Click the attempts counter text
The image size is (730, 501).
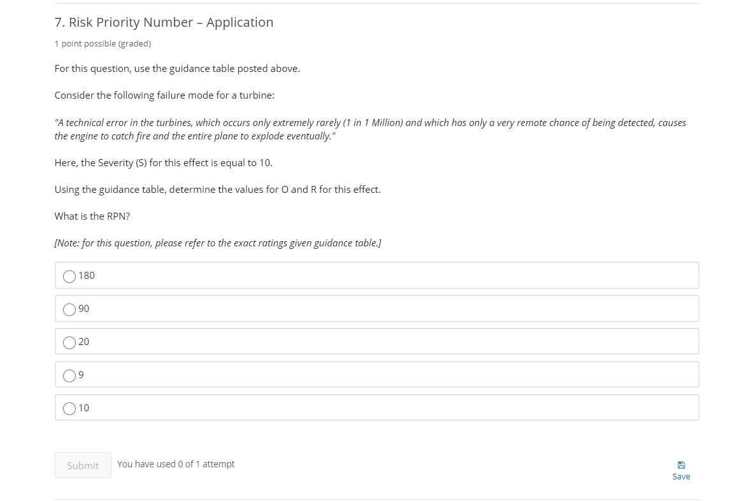[176, 463]
